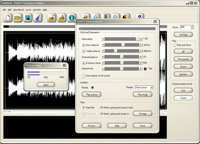200x144 pixels.
Task: Click the Treble retrieval slider right arrow
Action: coord(141,51)
